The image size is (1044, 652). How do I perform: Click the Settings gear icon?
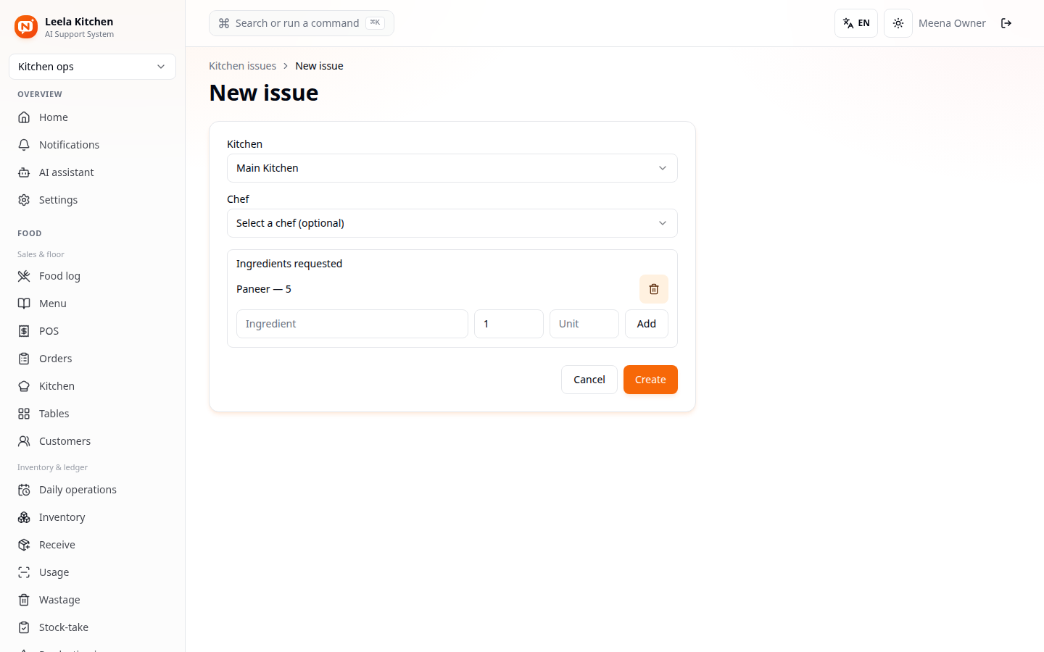24,200
